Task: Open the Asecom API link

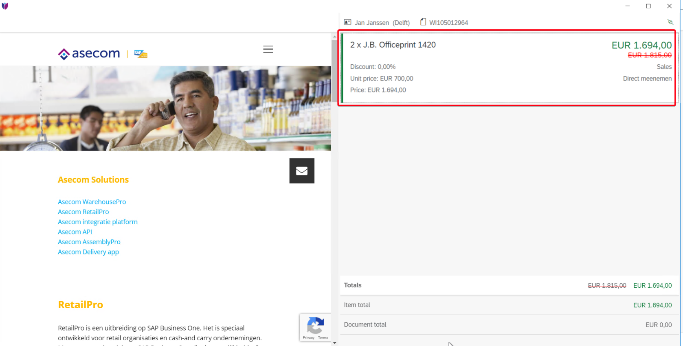Action: point(75,232)
